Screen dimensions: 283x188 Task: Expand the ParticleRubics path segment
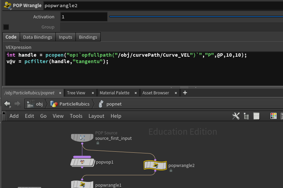[70, 104]
